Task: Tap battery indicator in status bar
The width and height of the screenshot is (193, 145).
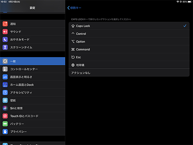Action: click(189, 2)
